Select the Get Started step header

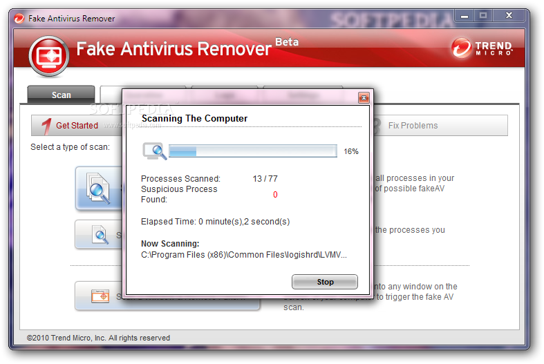(x=76, y=125)
